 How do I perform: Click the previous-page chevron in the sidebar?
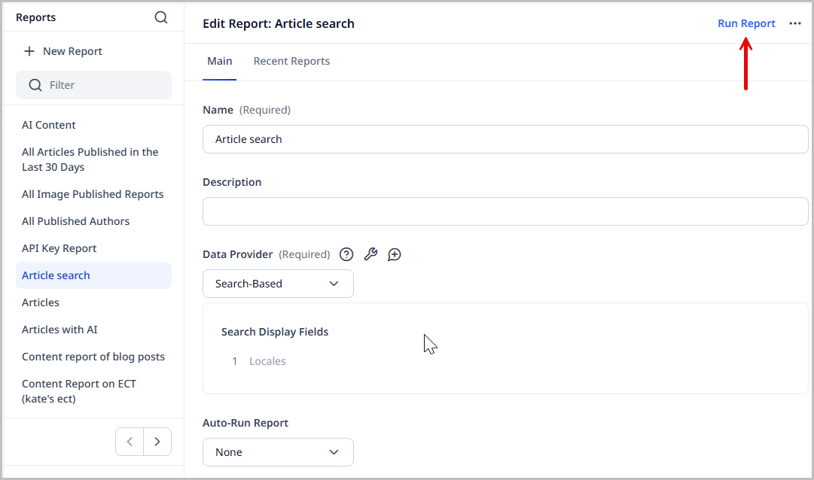click(129, 442)
